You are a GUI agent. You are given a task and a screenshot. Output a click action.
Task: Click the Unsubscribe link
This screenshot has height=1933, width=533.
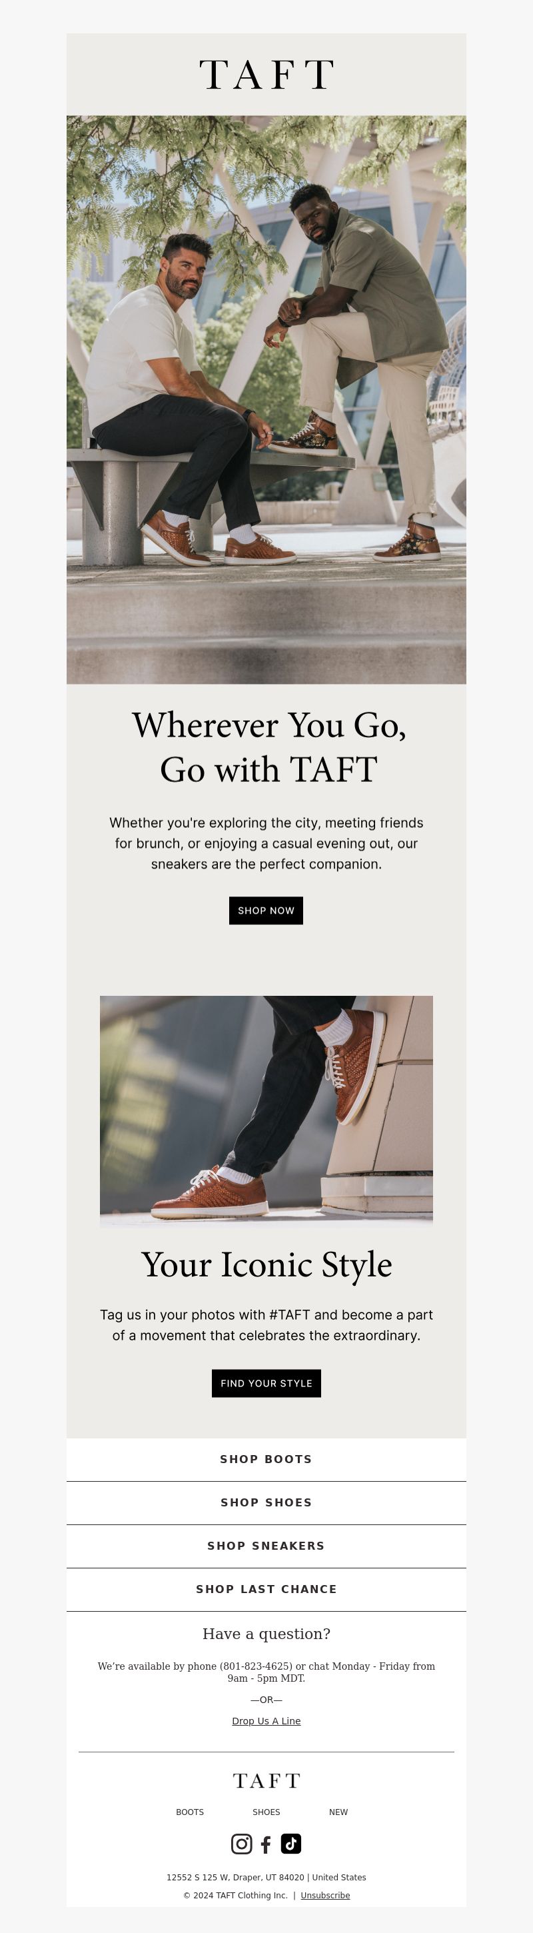tap(325, 1895)
